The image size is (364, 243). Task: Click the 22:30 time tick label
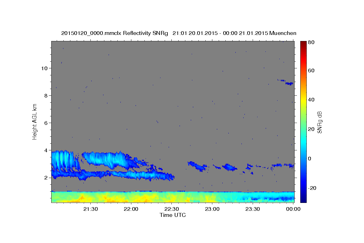[172, 209]
